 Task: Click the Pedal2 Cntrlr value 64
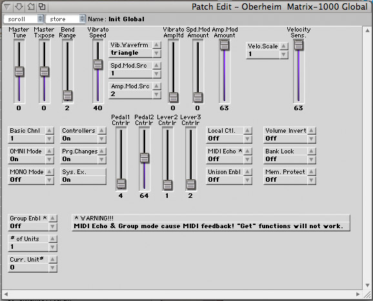(144, 196)
